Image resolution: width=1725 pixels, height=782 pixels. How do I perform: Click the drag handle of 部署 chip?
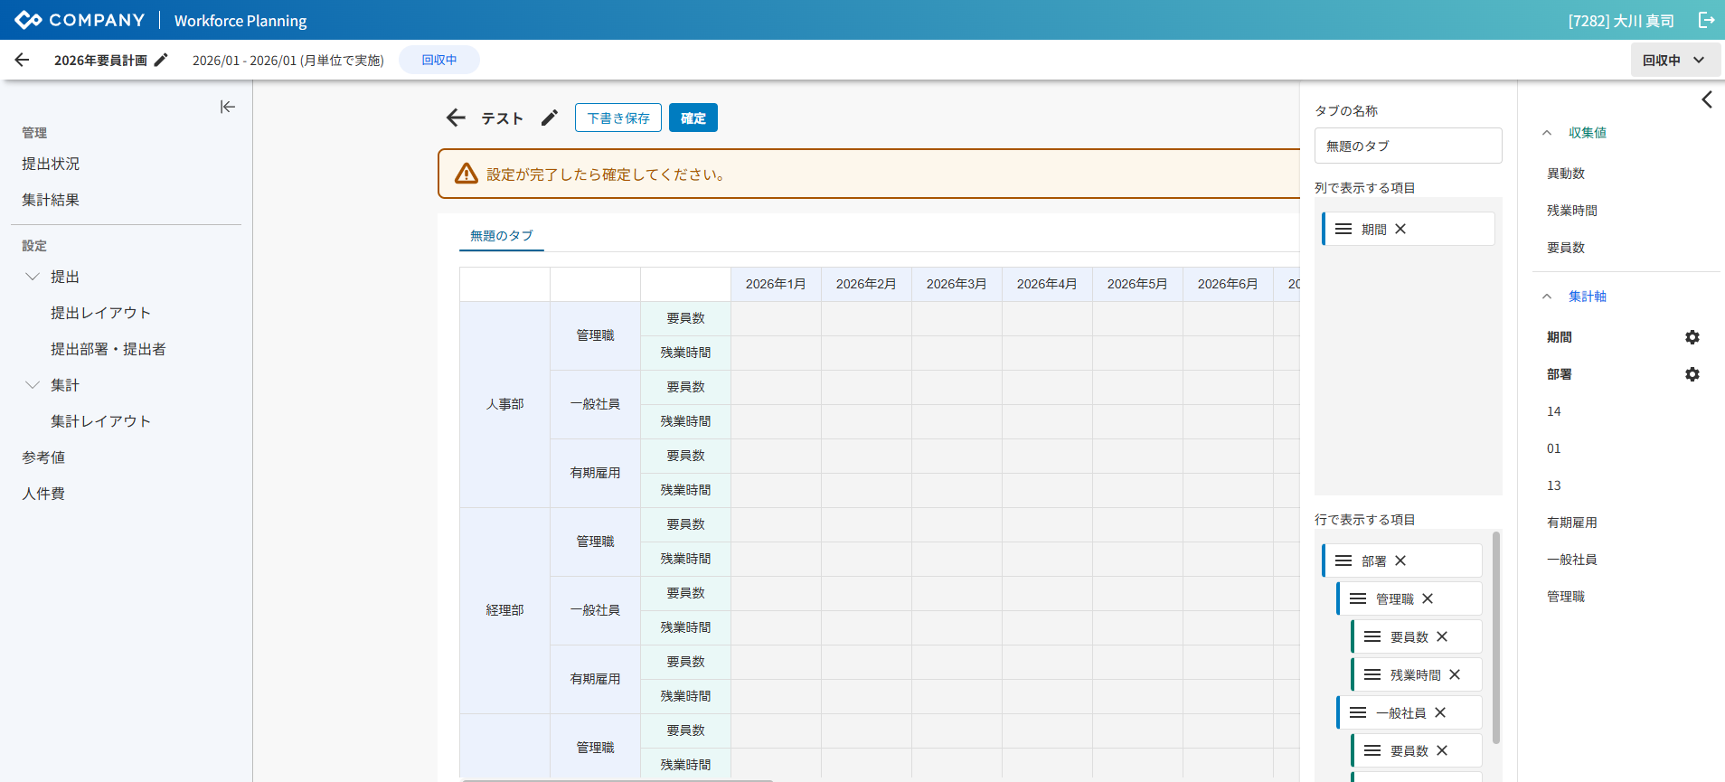tap(1343, 561)
